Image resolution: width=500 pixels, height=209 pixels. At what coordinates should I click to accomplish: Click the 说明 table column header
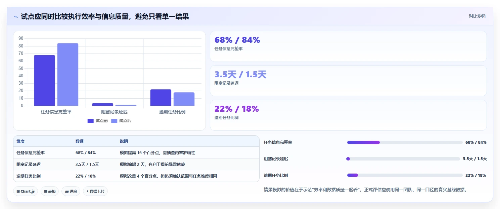coord(124,141)
